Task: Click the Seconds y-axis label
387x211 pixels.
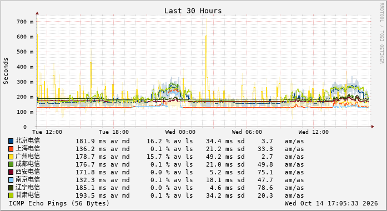Action: pyautogui.click(x=6, y=71)
